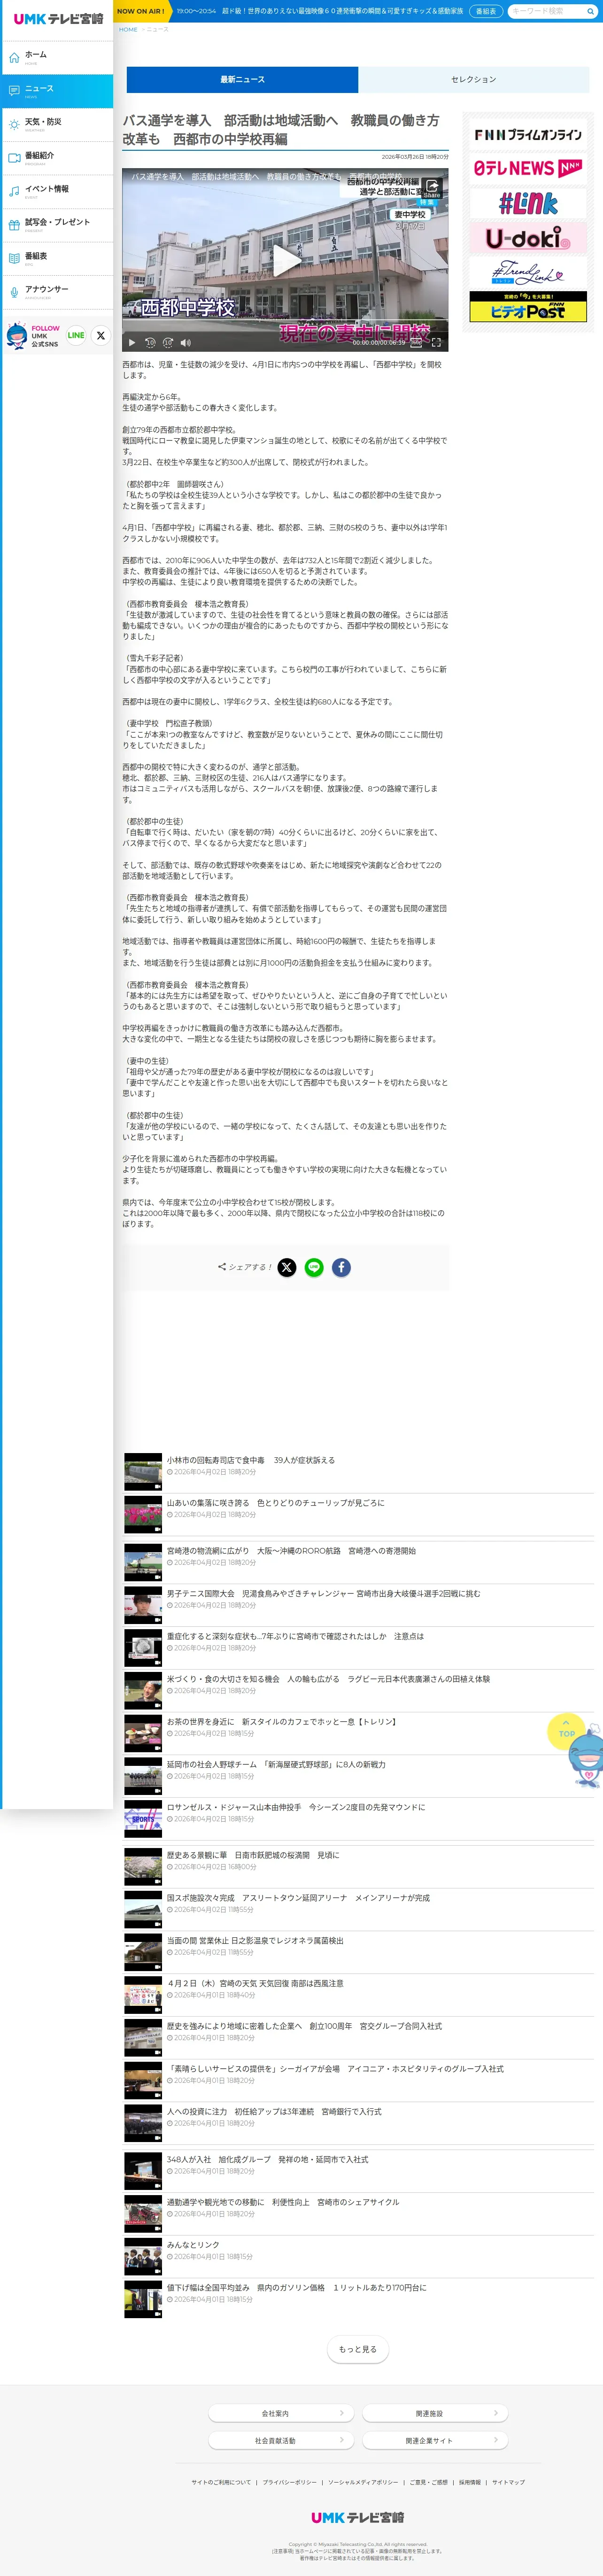
Task: Open the 関連施設 footer button
Action: [434, 2414]
